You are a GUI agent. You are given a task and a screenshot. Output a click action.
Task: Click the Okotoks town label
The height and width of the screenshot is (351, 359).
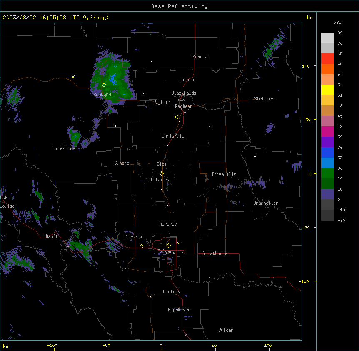click(172, 292)
